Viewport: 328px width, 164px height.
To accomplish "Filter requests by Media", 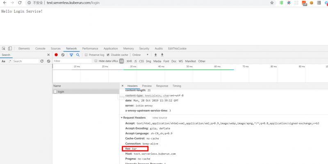I will (x=157, y=61).
